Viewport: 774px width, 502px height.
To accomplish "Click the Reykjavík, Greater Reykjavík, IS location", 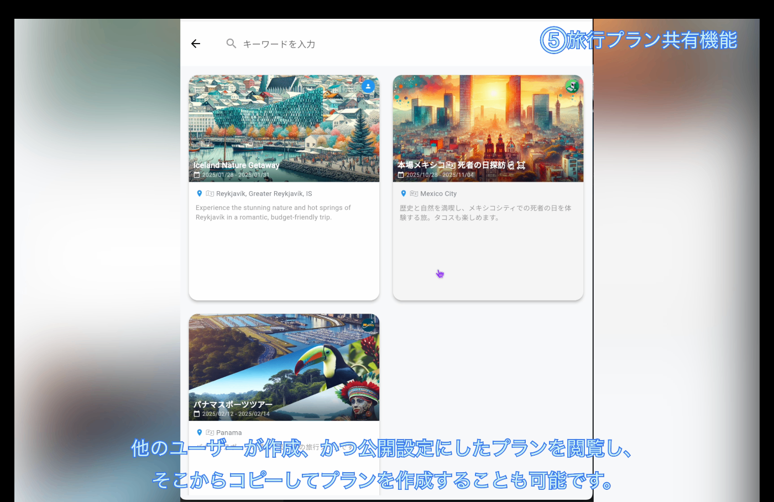I will 264,194.
